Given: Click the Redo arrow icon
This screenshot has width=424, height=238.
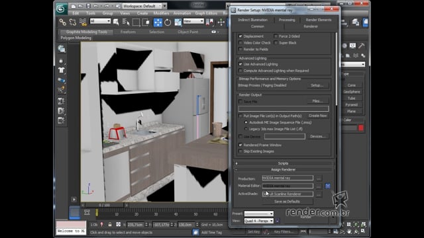Looking at the screenshot, I should tap(107, 6).
